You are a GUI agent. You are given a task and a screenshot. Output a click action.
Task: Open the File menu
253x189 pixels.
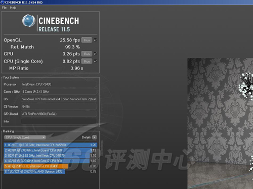[4, 8]
